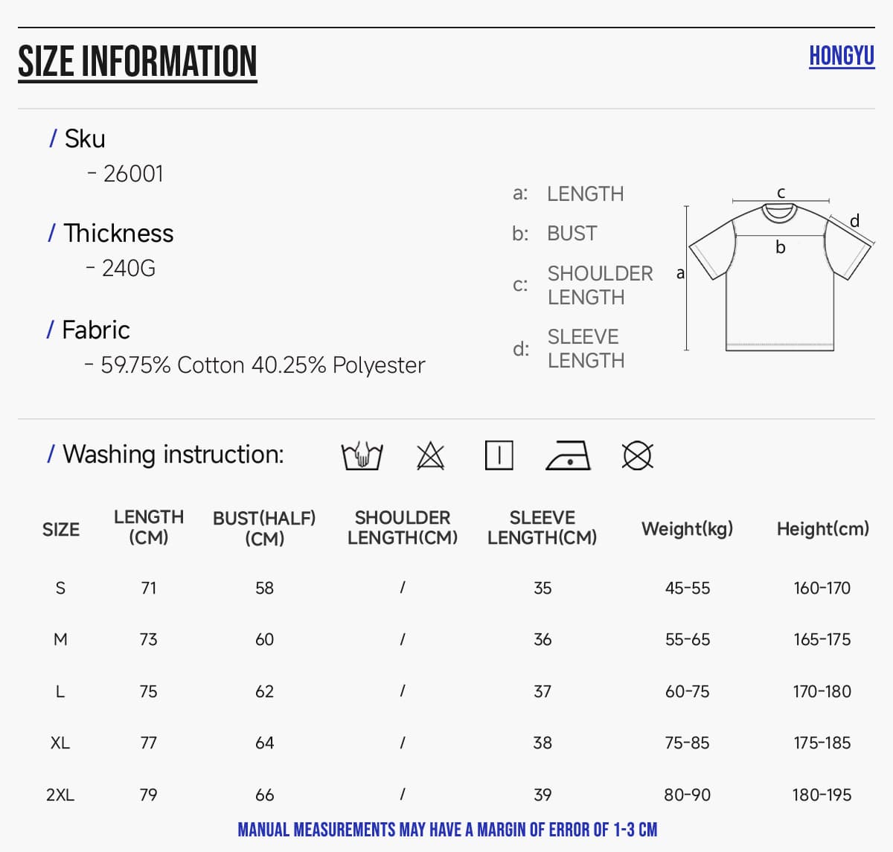Click the S size row label
893x852 pixels.
click(61, 588)
